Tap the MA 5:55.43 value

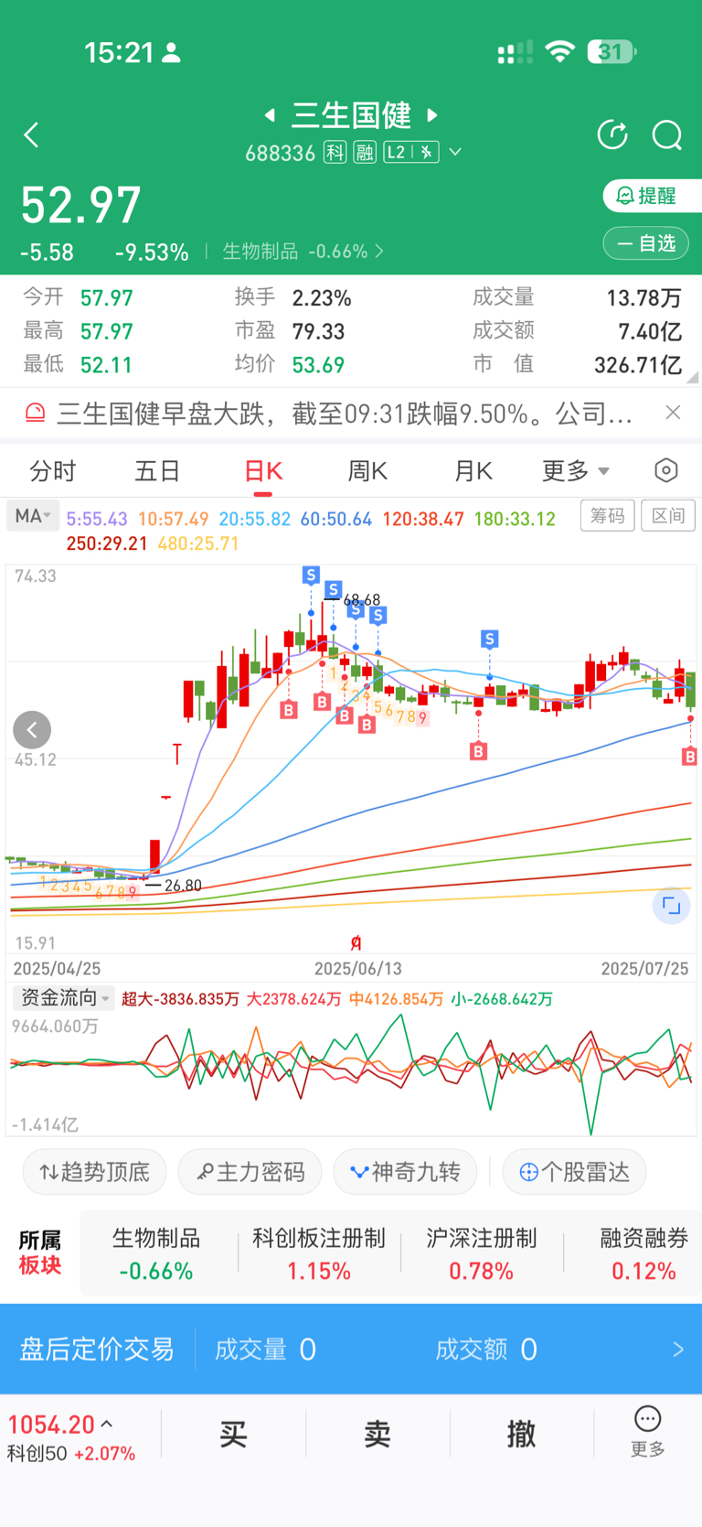coord(97,519)
